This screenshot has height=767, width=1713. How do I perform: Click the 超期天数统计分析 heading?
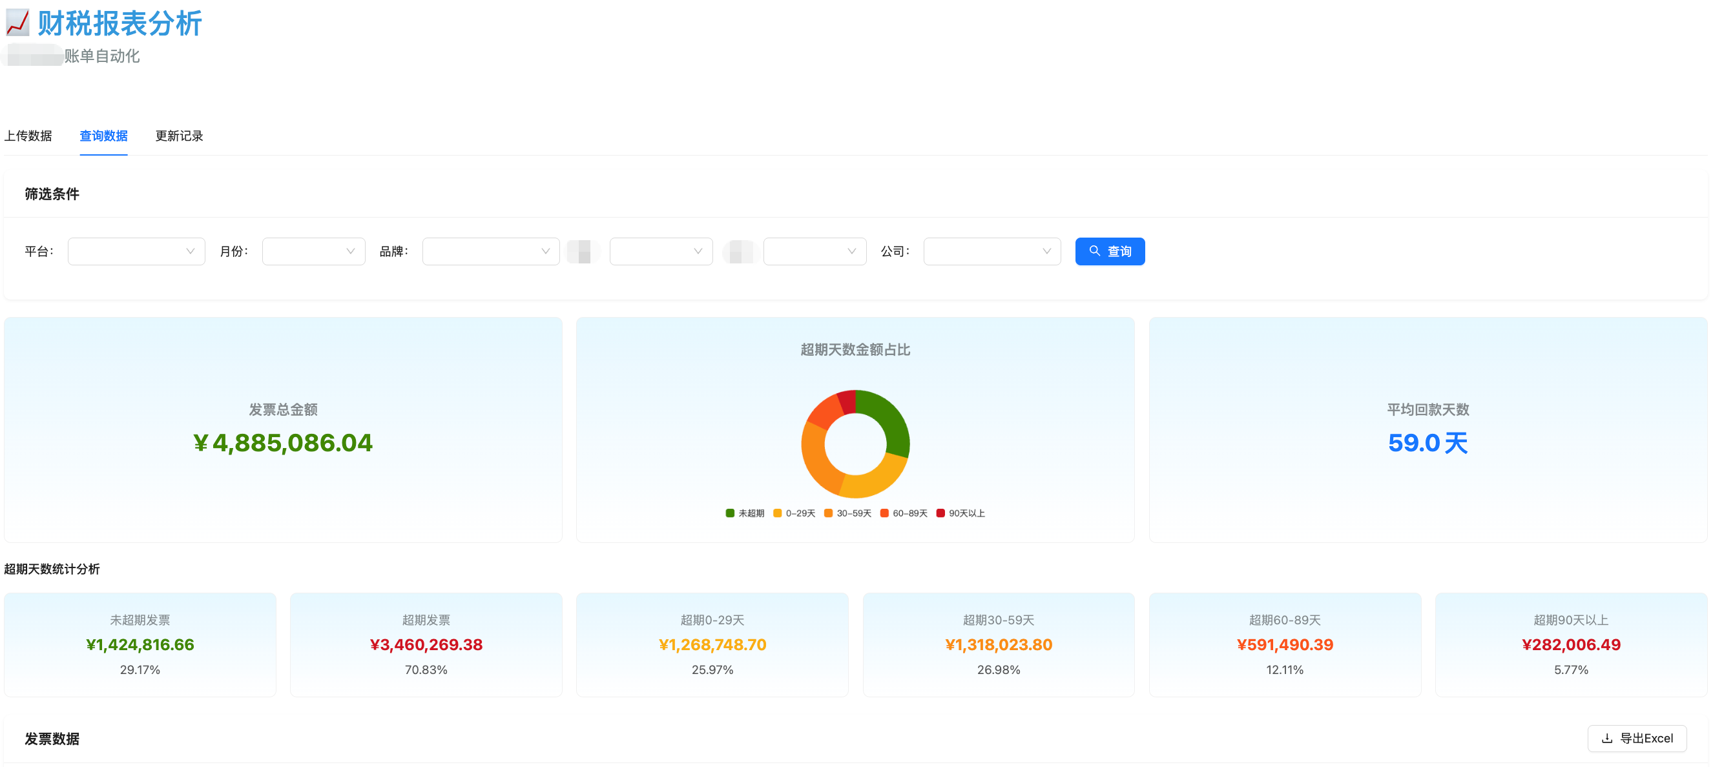[x=52, y=569]
